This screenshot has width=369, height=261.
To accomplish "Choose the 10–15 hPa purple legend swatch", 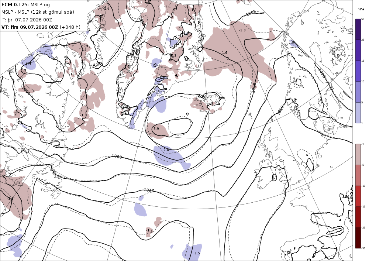I will pyautogui.click(x=358, y=71).
